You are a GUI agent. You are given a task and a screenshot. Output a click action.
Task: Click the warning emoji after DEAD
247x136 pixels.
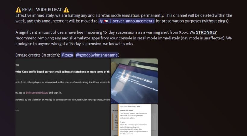[x=66, y=10]
